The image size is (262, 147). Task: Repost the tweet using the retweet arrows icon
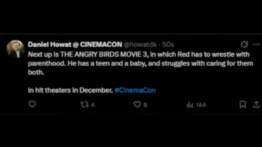[85, 105]
